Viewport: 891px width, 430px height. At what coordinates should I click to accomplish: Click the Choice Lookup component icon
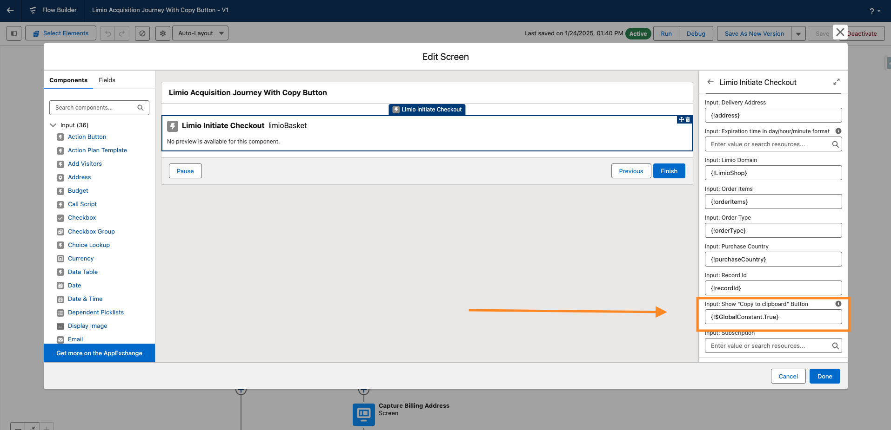60,245
